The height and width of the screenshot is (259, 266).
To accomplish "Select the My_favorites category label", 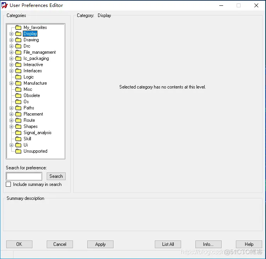I will click(x=35, y=27).
